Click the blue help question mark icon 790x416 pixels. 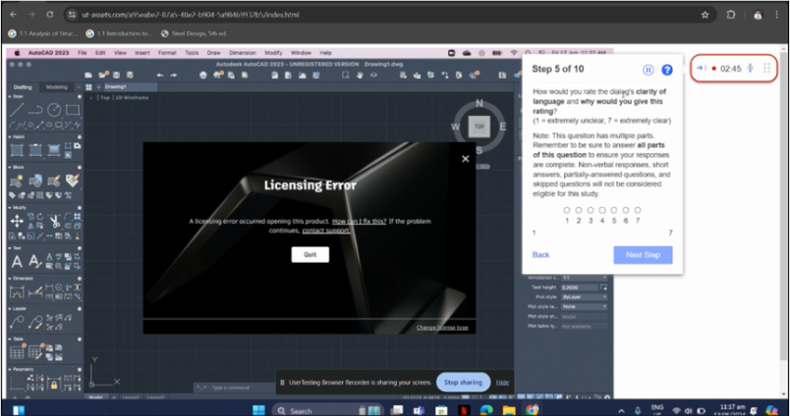click(667, 70)
